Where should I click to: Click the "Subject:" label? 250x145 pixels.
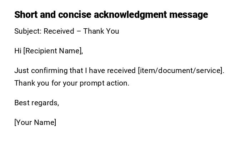coord(28,32)
